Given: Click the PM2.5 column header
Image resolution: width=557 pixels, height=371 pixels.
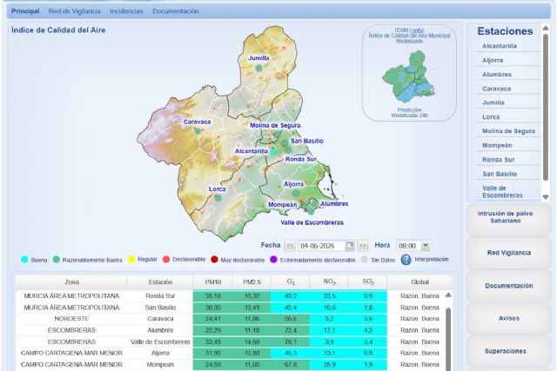Looking at the screenshot, I should click(252, 282).
